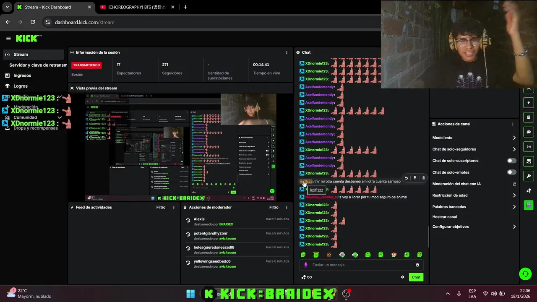Open the broadcast signal panel in right sidebar
Screen dimensions: 537x302
[x=529, y=146]
